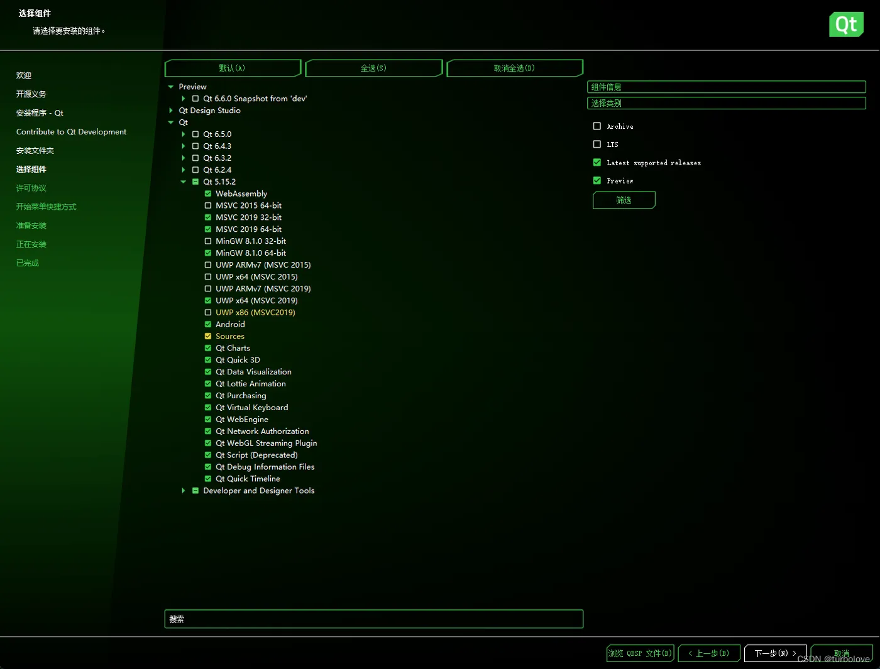The width and height of the screenshot is (880, 669).
Task: Go back with 上一步(B) button
Action: tap(709, 653)
